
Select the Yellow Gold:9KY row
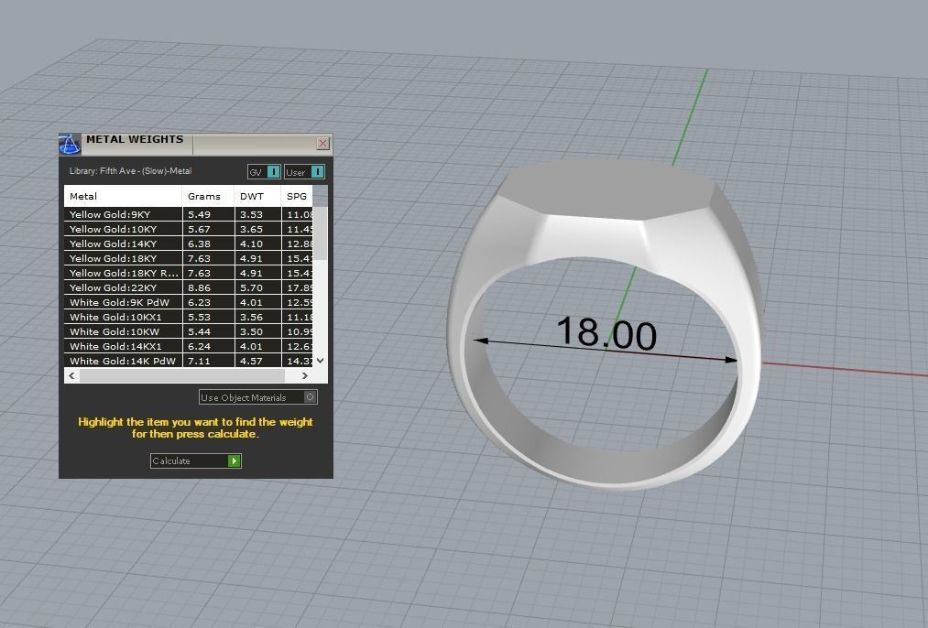pos(188,214)
